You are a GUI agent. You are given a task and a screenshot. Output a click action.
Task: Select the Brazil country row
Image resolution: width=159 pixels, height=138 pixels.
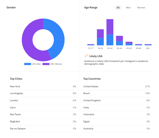(x=87, y=93)
